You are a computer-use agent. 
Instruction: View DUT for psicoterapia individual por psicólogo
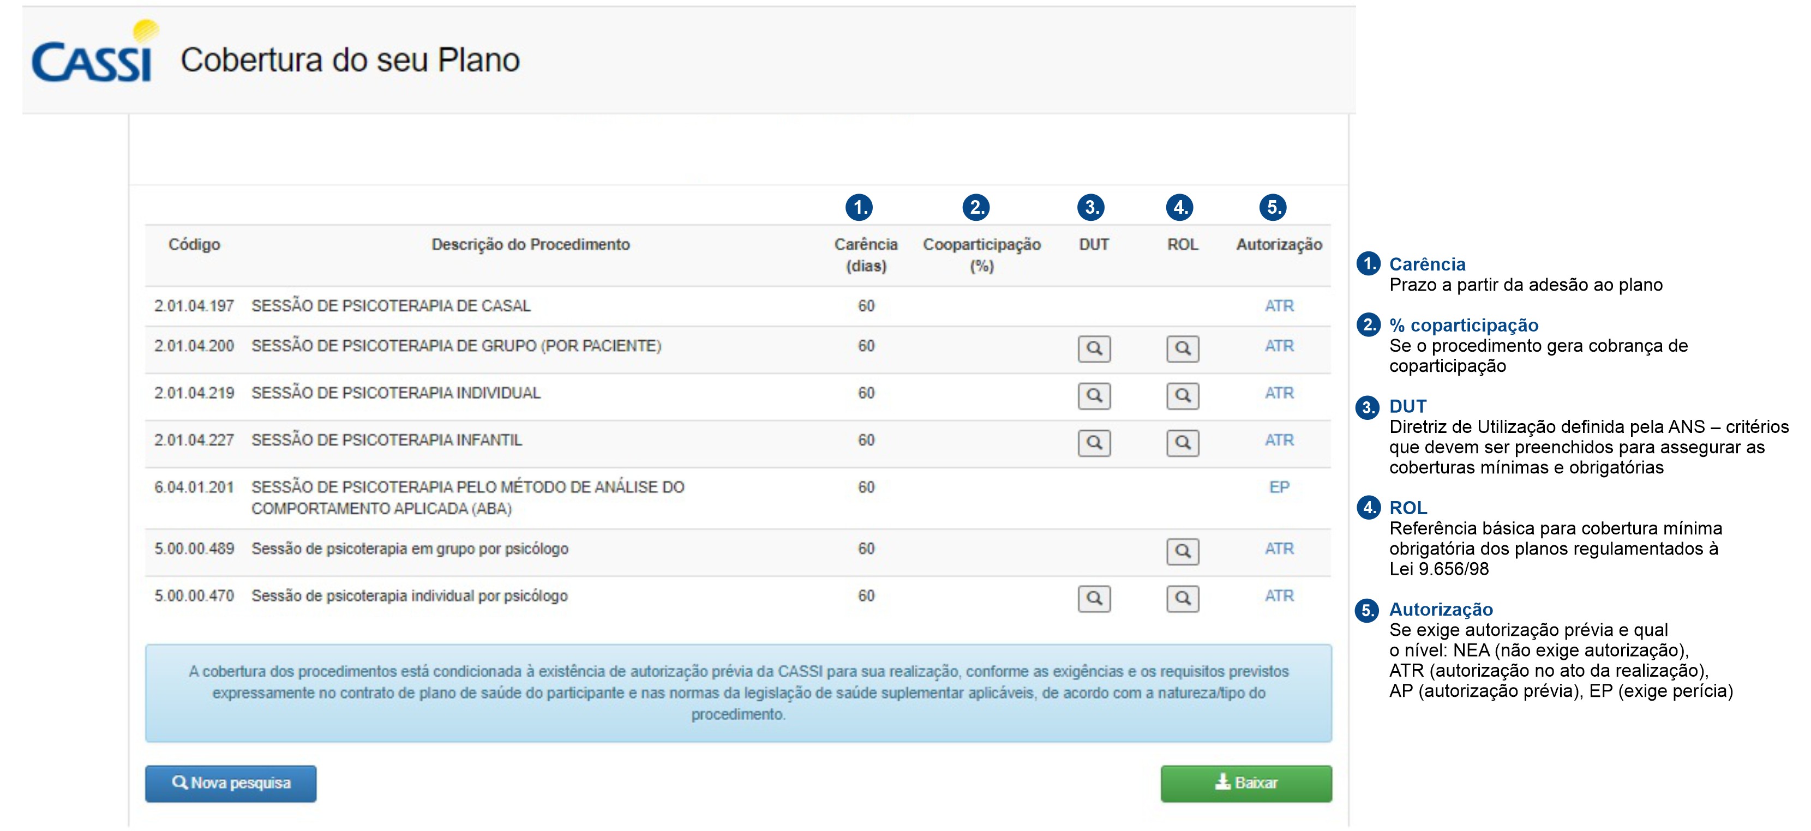[x=1094, y=598]
